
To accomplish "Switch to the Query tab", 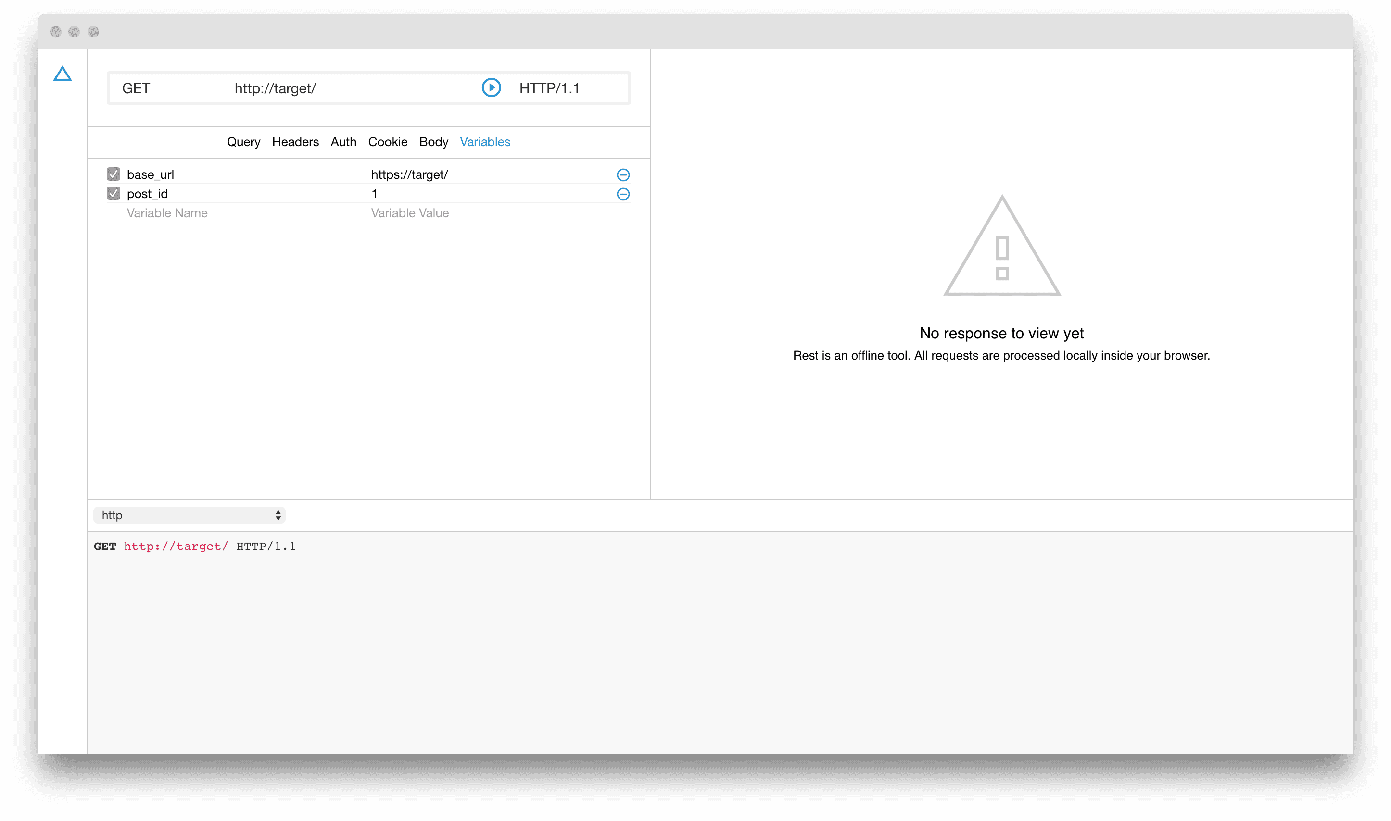I will pos(243,142).
